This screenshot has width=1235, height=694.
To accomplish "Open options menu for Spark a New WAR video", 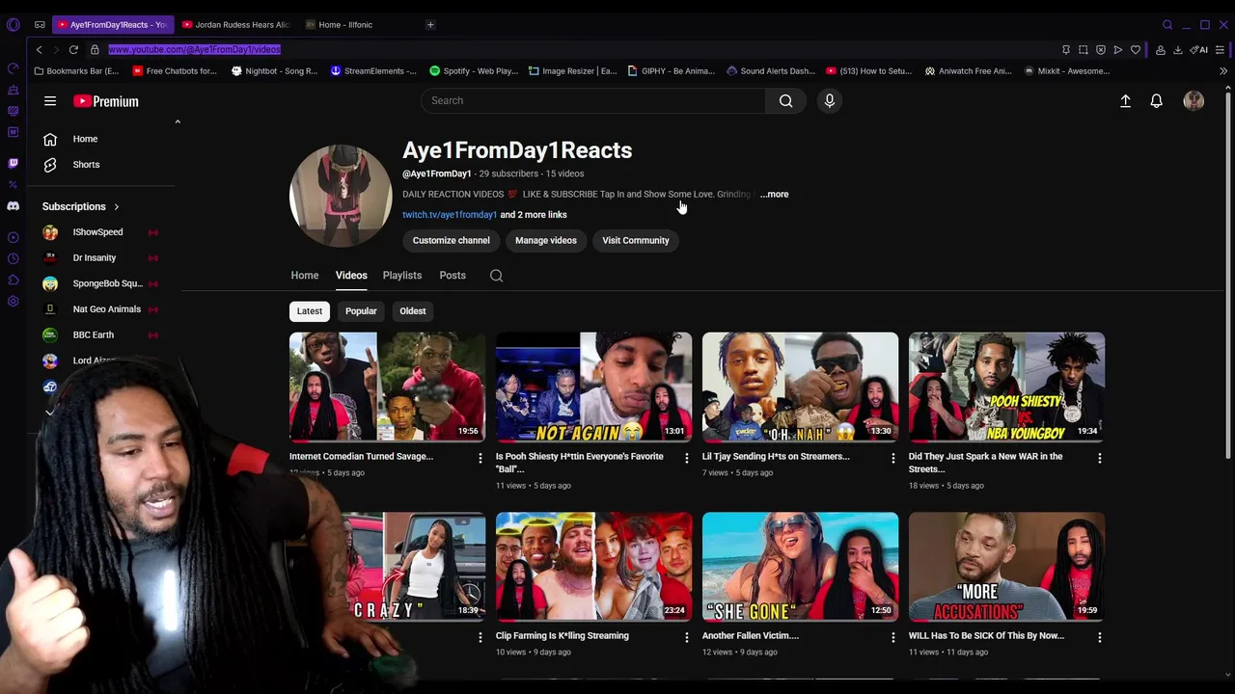I will [x=1099, y=458].
